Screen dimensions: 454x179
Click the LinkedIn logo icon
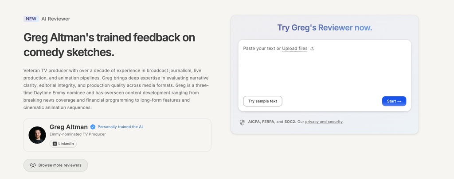coord(55,144)
